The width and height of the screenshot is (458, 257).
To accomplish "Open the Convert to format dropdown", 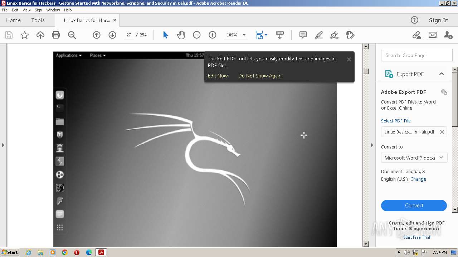I will click(x=414, y=158).
